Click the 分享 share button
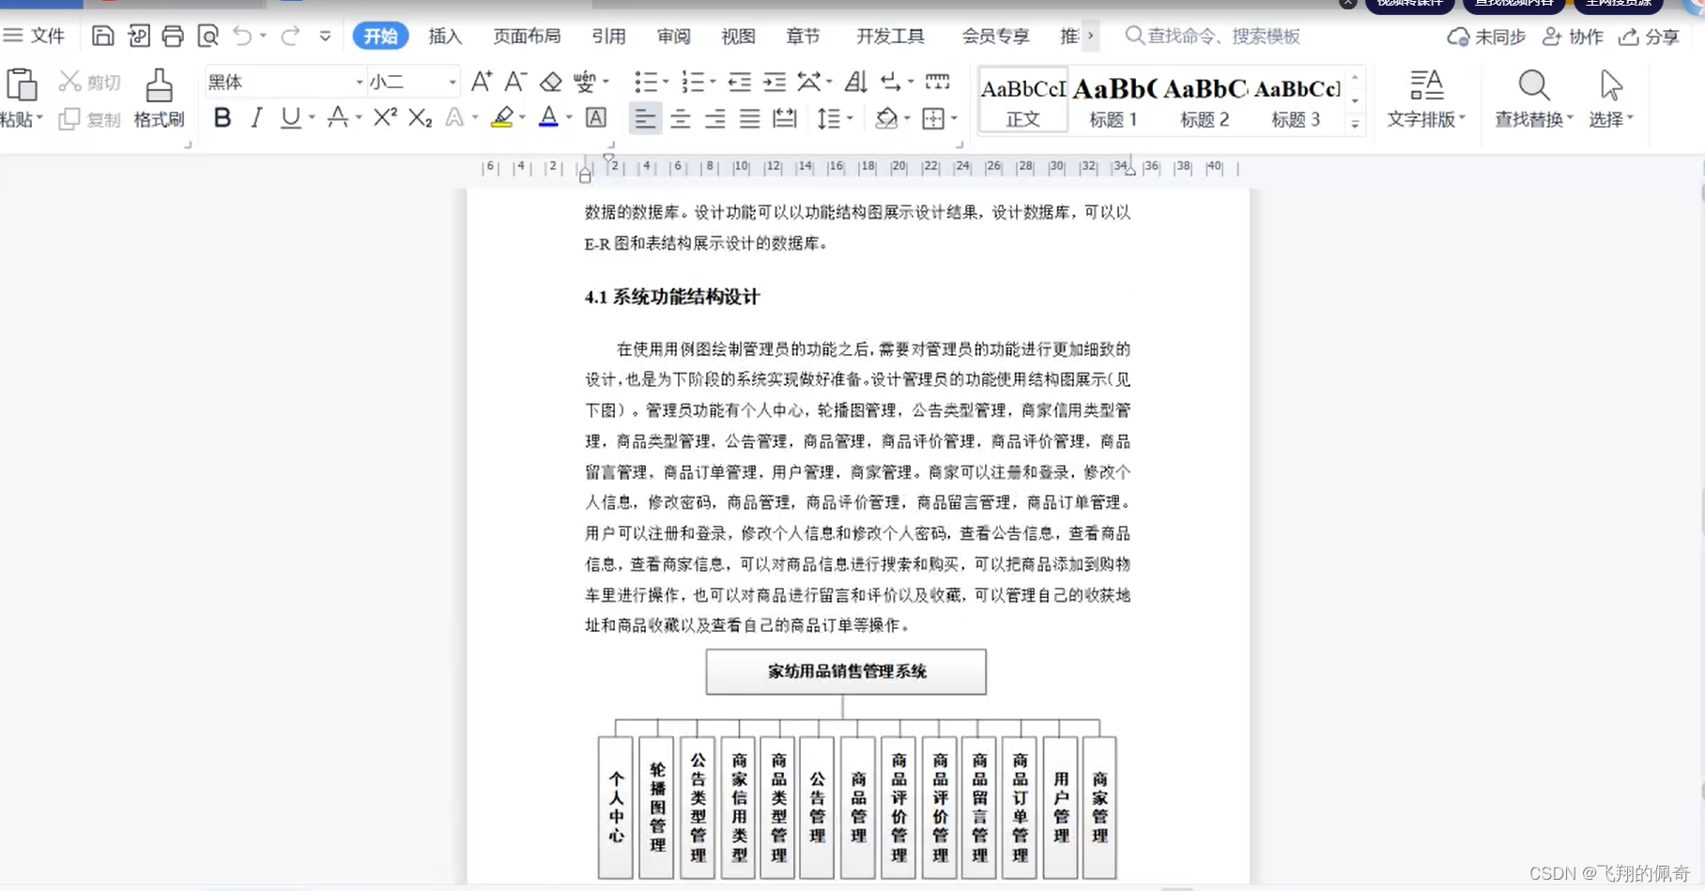Image resolution: width=1705 pixels, height=891 pixels. click(1650, 37)
